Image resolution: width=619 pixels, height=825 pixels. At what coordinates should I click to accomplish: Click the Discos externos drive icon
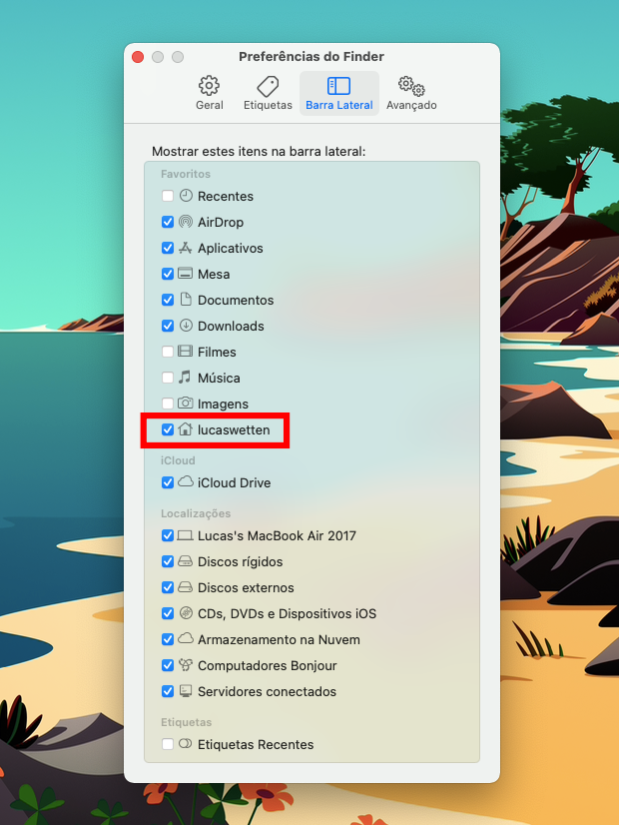(x=185, y=586)
